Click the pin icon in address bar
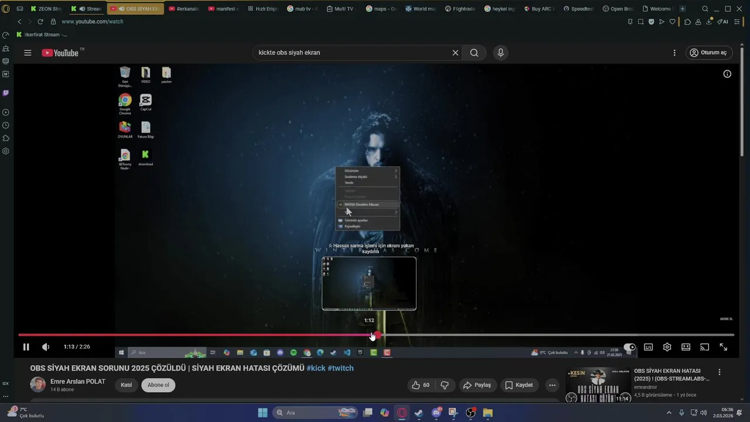 [x=630, y=22]
